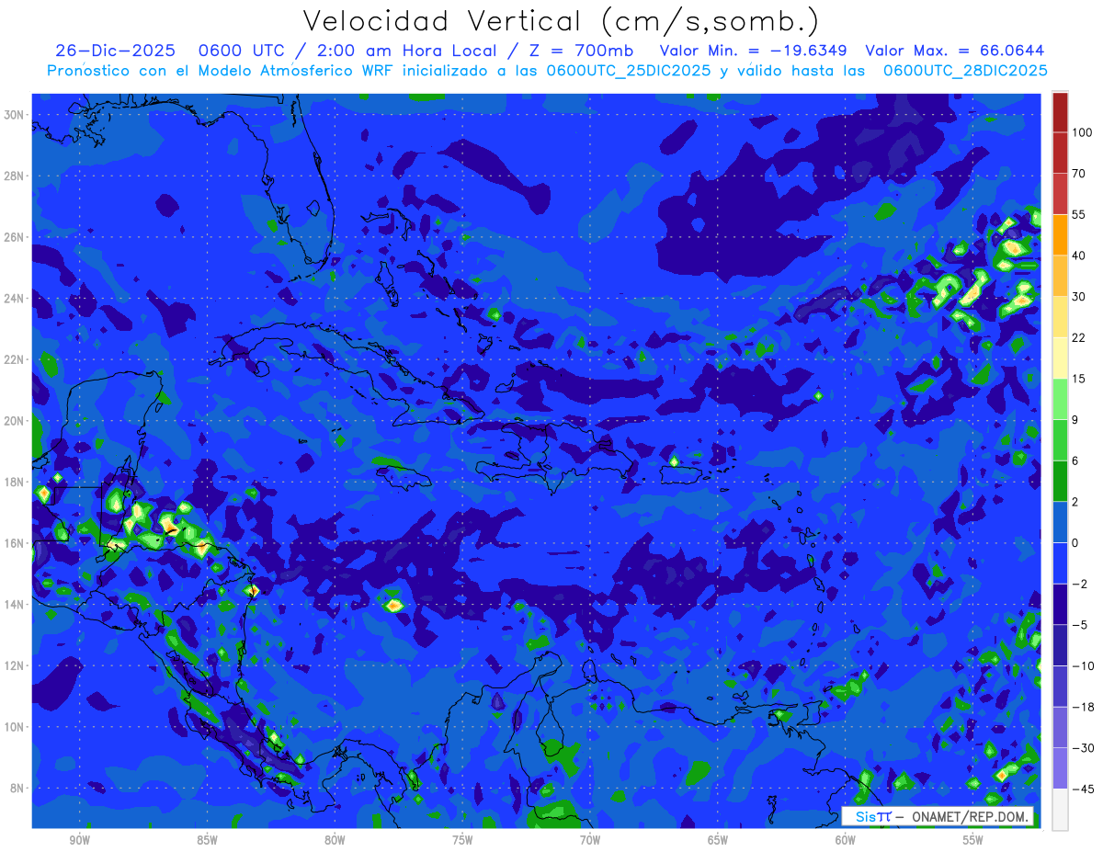Click the colorbar value label -5
This screenshot has height=852, width=1103.
tap(1079, 625)
